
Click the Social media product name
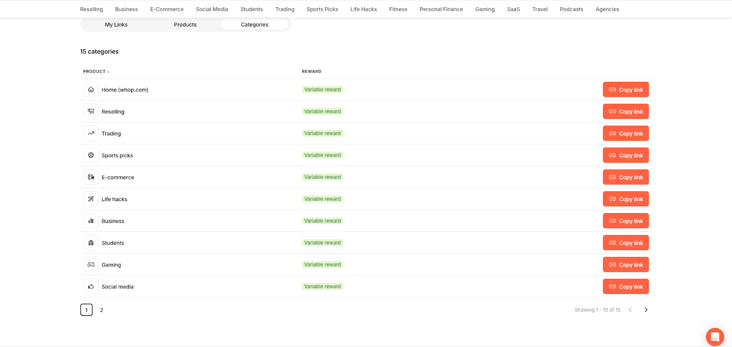click(x=118, y=287)
